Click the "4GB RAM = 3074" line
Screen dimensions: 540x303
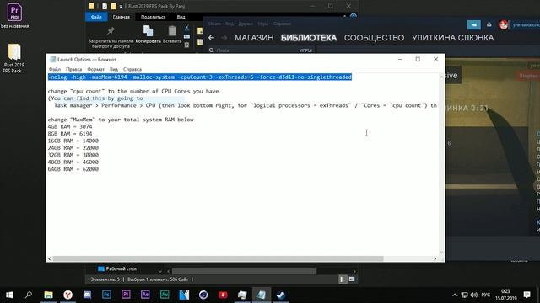[x=70, y=126]
